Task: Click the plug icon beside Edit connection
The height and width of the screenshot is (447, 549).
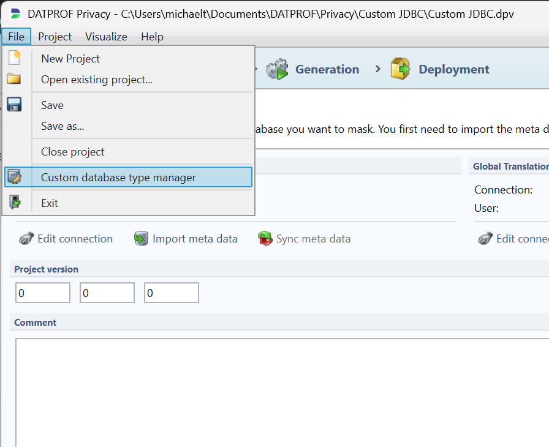Action: (x=26, y=239)
